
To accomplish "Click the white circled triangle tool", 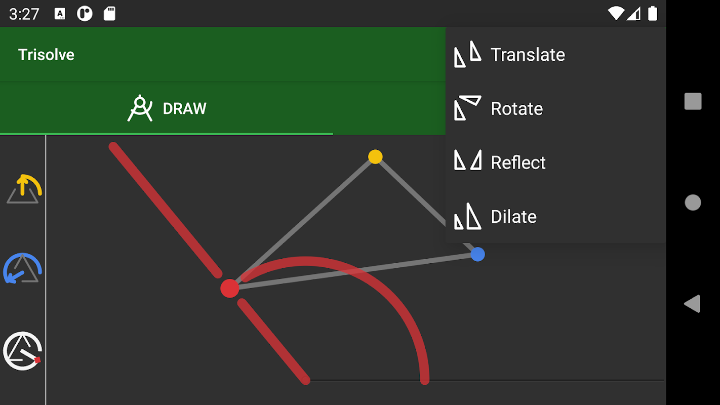I will coord(22,351).
